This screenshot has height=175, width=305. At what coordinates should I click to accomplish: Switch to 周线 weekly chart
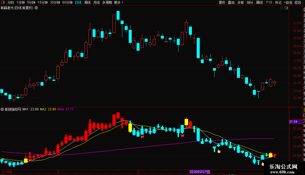tap(87, 2)
